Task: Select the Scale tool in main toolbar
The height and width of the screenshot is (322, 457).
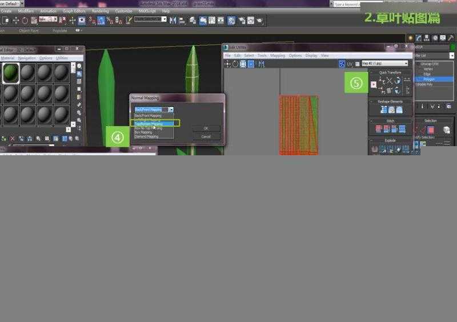Action: pos(34,21)
